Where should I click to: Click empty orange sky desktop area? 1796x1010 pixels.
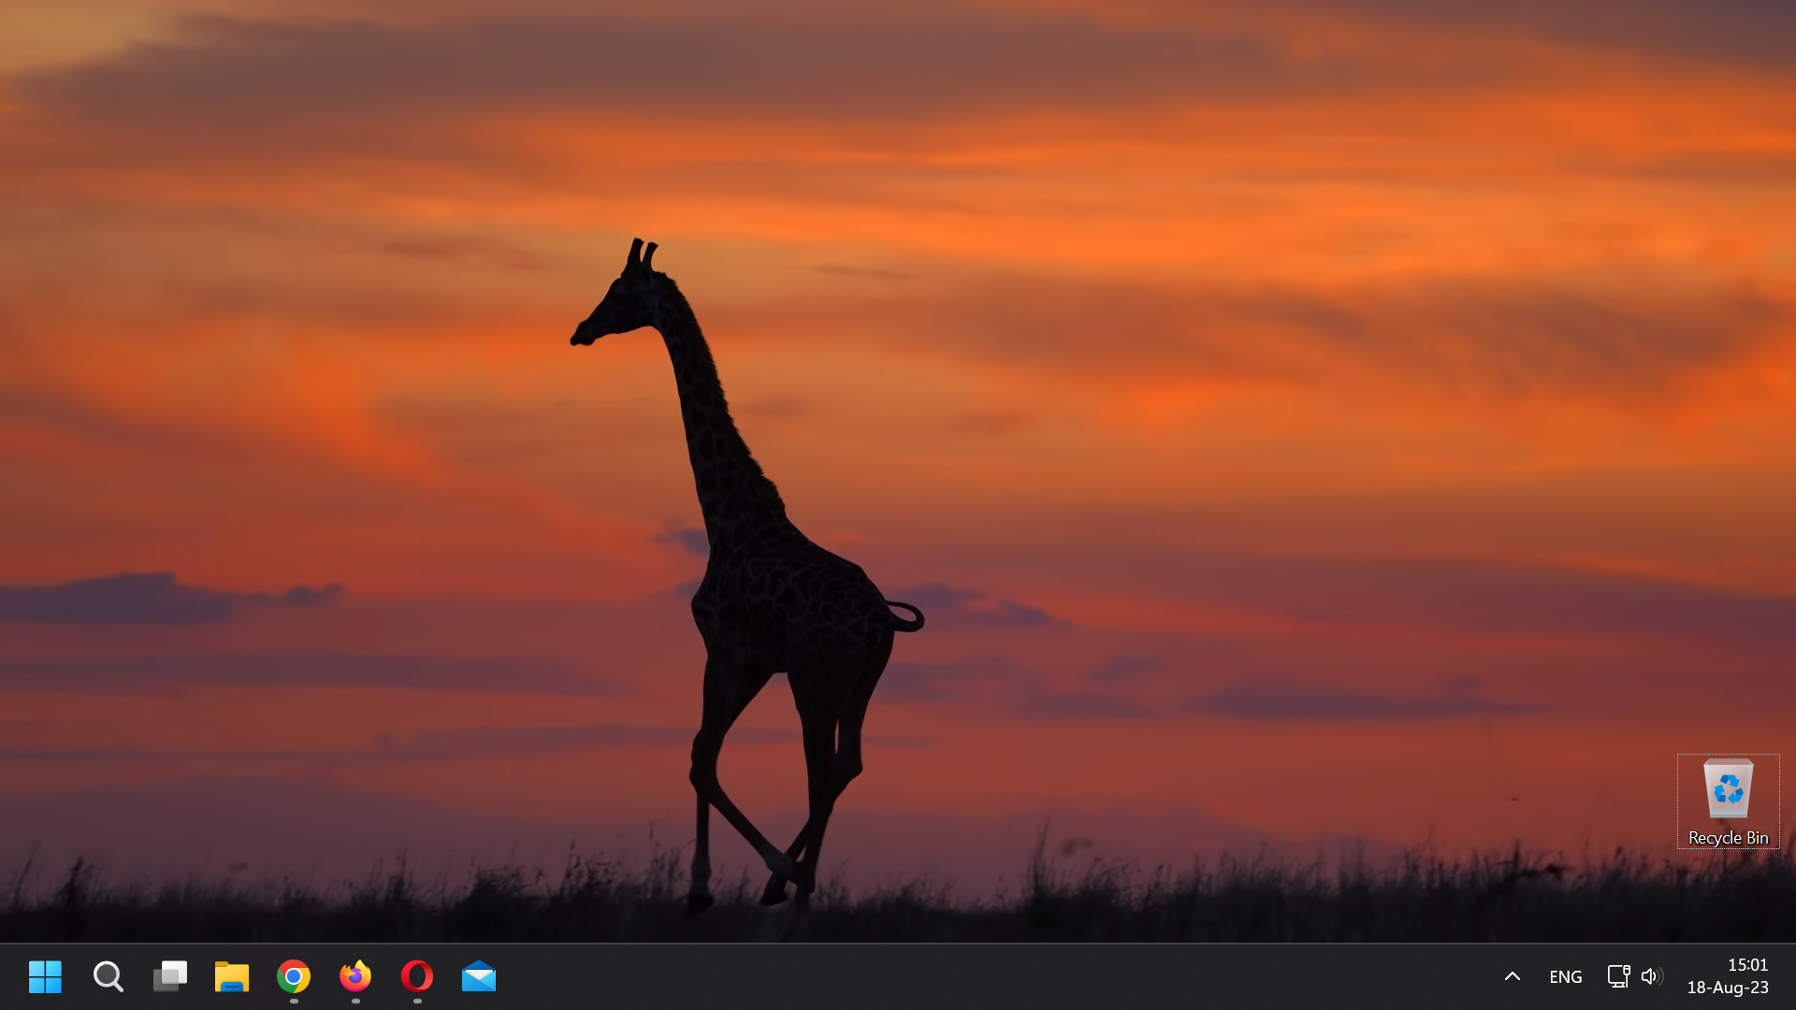click(x=1216, y=187)
